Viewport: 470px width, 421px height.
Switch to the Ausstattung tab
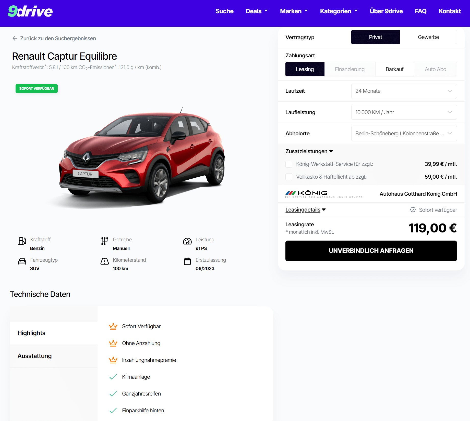pyautogui.click(x=54, y=356)
